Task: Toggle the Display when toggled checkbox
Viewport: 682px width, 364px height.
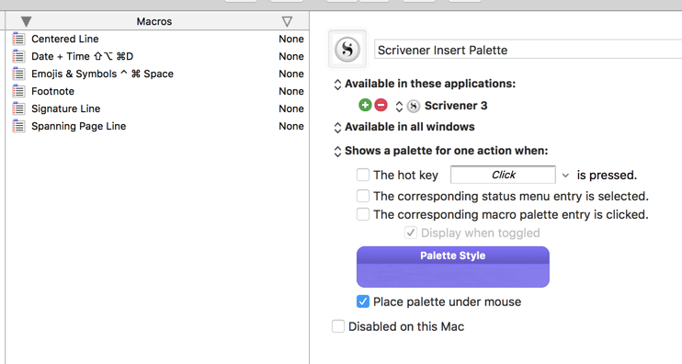Action: click(x=411, y=233)
